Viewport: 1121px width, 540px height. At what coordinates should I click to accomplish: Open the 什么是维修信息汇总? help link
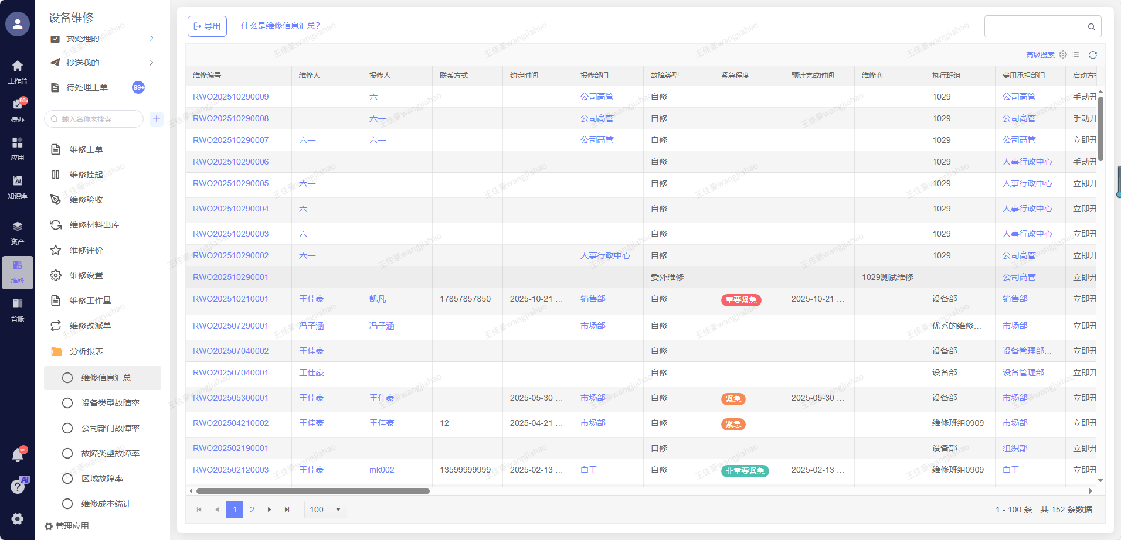coord(280,26)
